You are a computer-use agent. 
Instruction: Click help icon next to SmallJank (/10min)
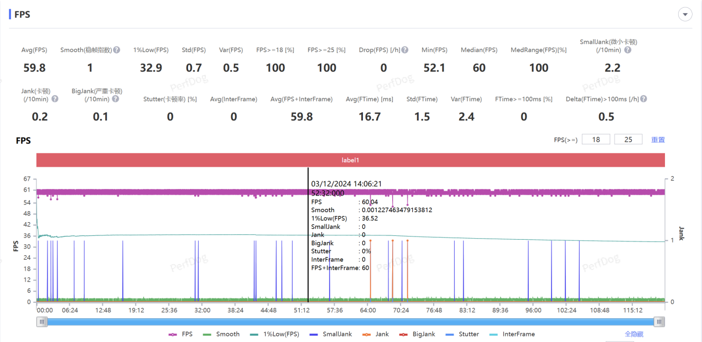click(x=627, y=50)
